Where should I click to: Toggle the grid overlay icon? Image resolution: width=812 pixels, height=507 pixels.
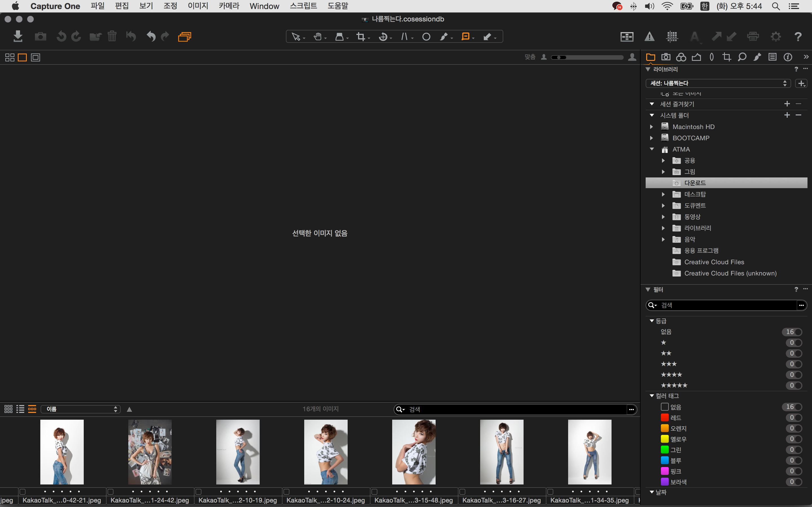(x=672, y=37)
